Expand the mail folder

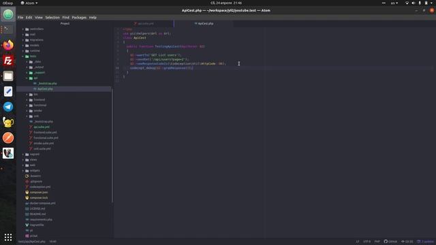point(33,35)
